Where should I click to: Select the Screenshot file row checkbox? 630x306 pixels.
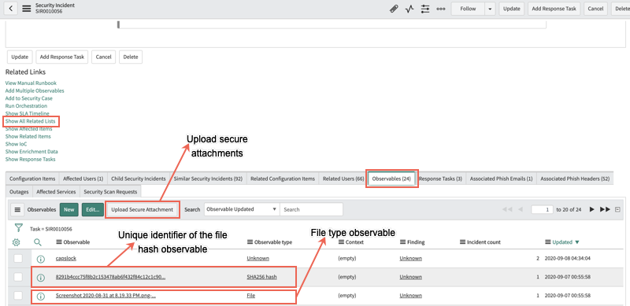click(18, 296)
